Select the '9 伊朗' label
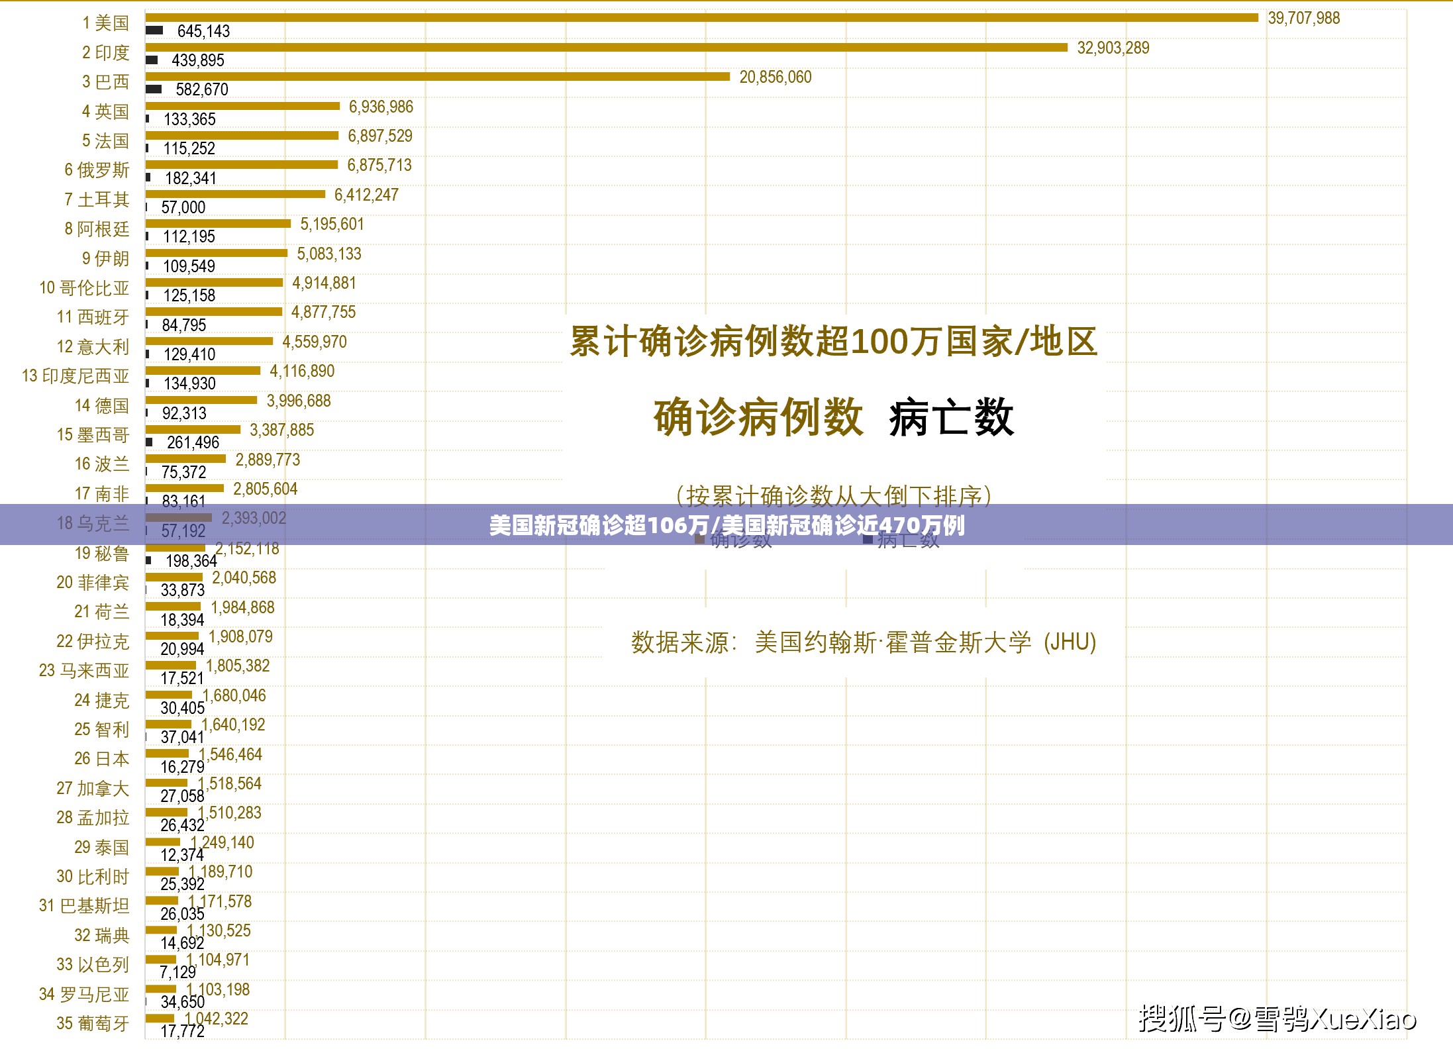The width and height of the screenshot is (1453, 1049). [x=105, y=258]
